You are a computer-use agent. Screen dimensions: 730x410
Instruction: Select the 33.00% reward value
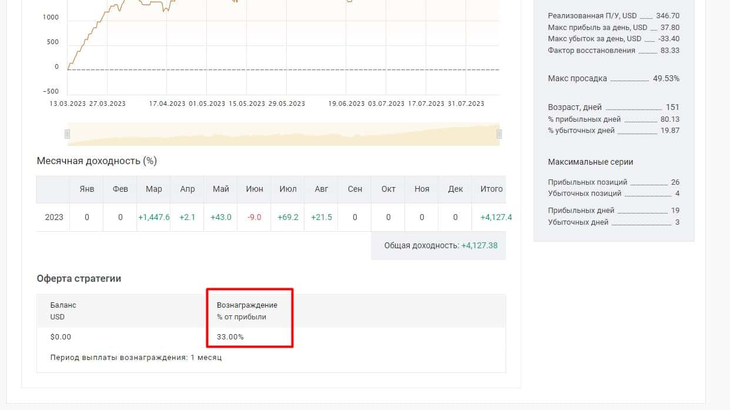tap(230, 337)
